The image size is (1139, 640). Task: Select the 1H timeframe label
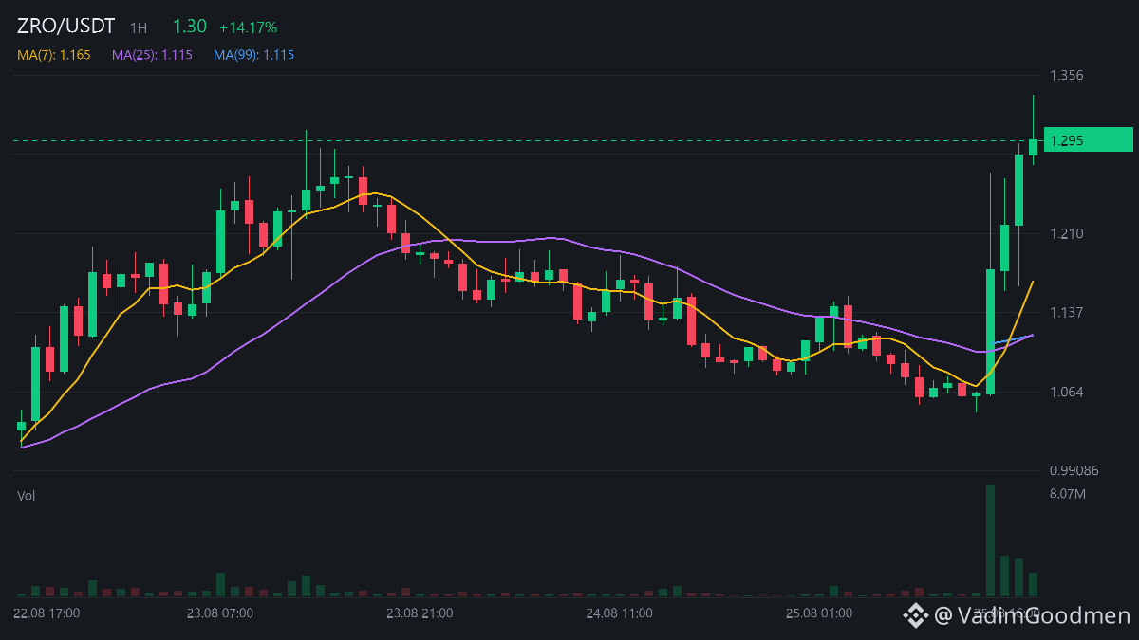[140, 28]
